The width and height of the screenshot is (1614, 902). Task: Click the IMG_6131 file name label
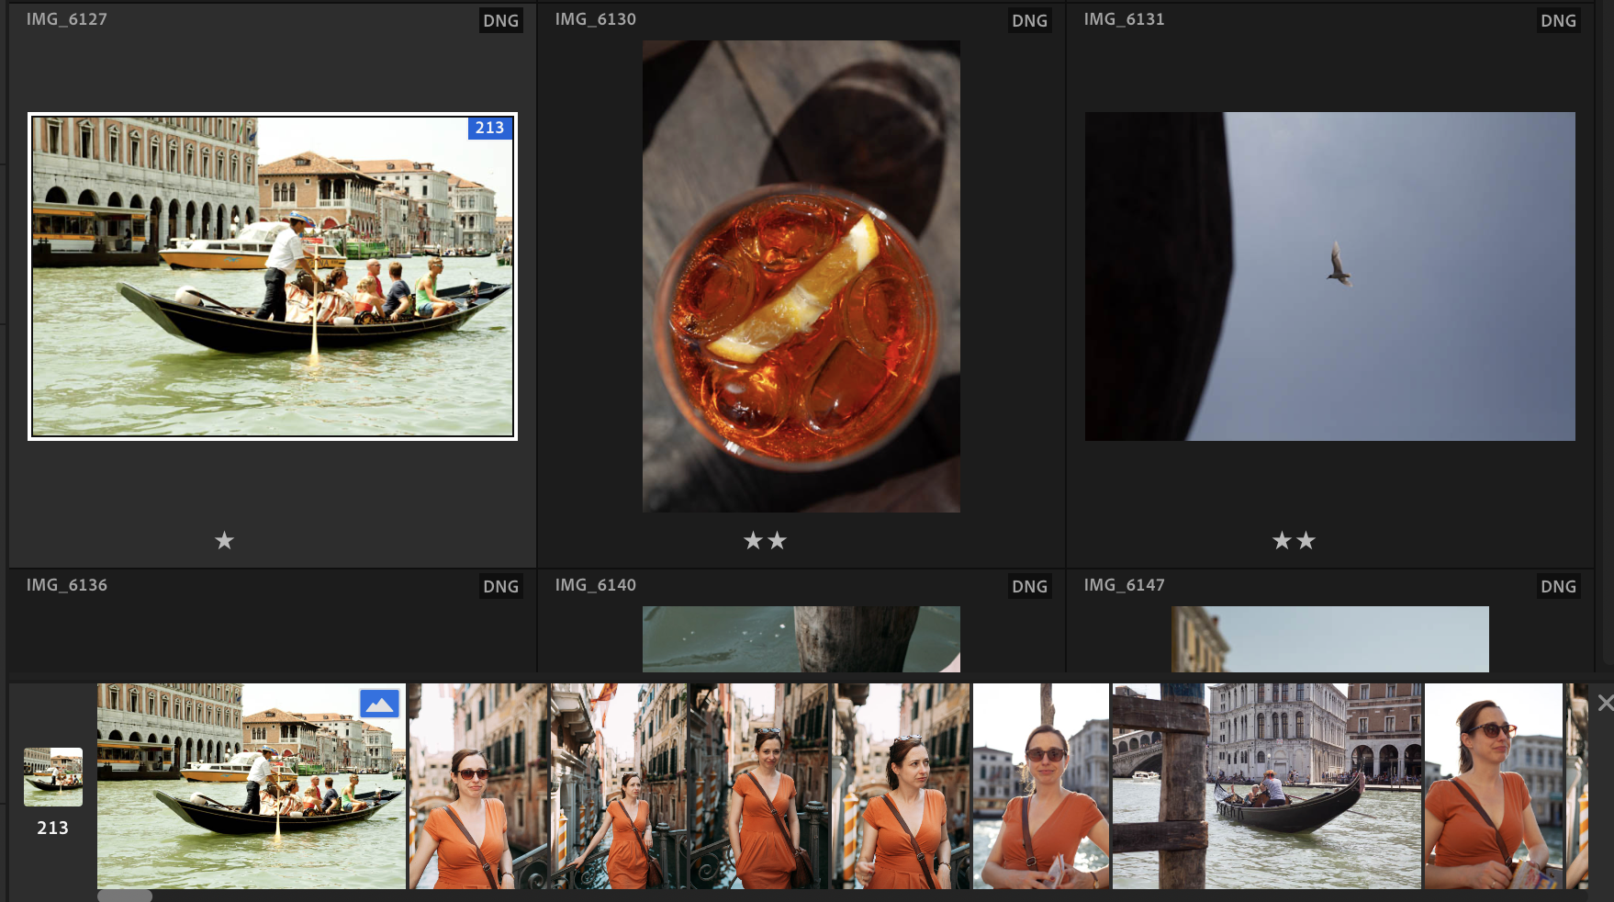[1125, 19]
